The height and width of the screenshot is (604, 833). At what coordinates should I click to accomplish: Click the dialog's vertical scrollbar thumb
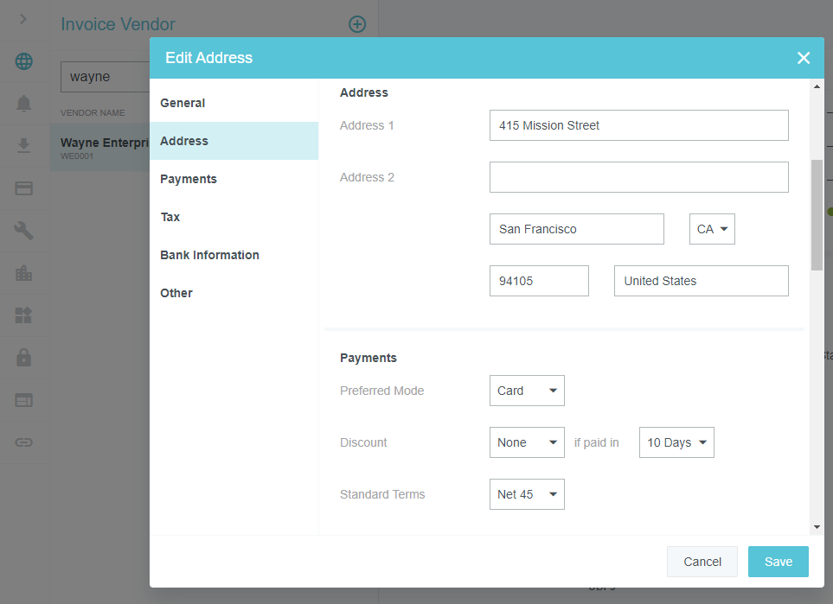(817, 216)
